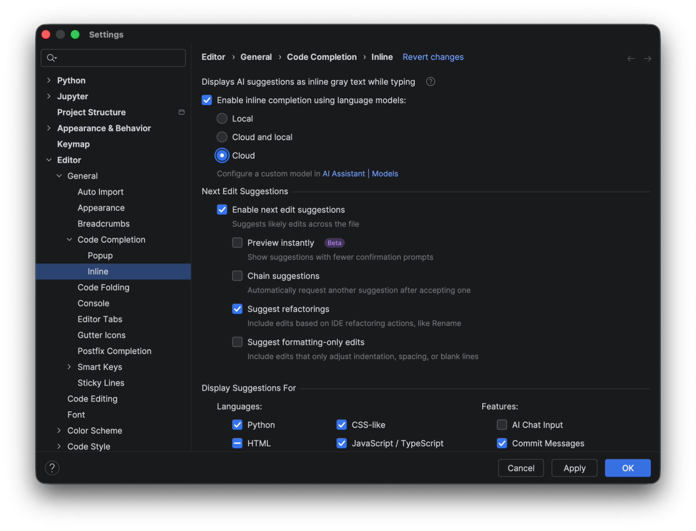696x531 pixels.
Task: Click the help question mark icon bottom-left
Action: (x=52, y=468)
